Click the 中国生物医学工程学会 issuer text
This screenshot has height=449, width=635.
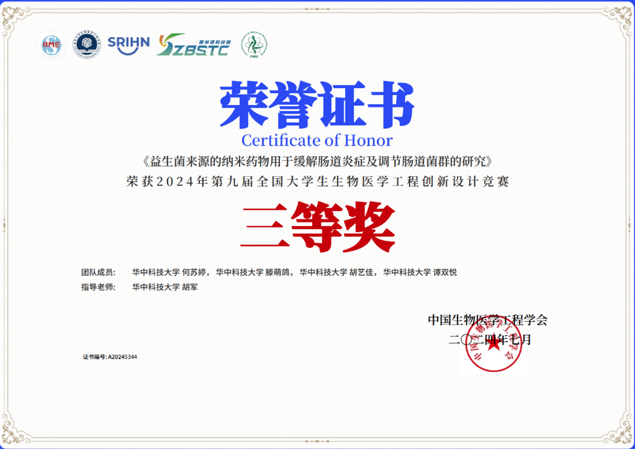coord(488,320)
